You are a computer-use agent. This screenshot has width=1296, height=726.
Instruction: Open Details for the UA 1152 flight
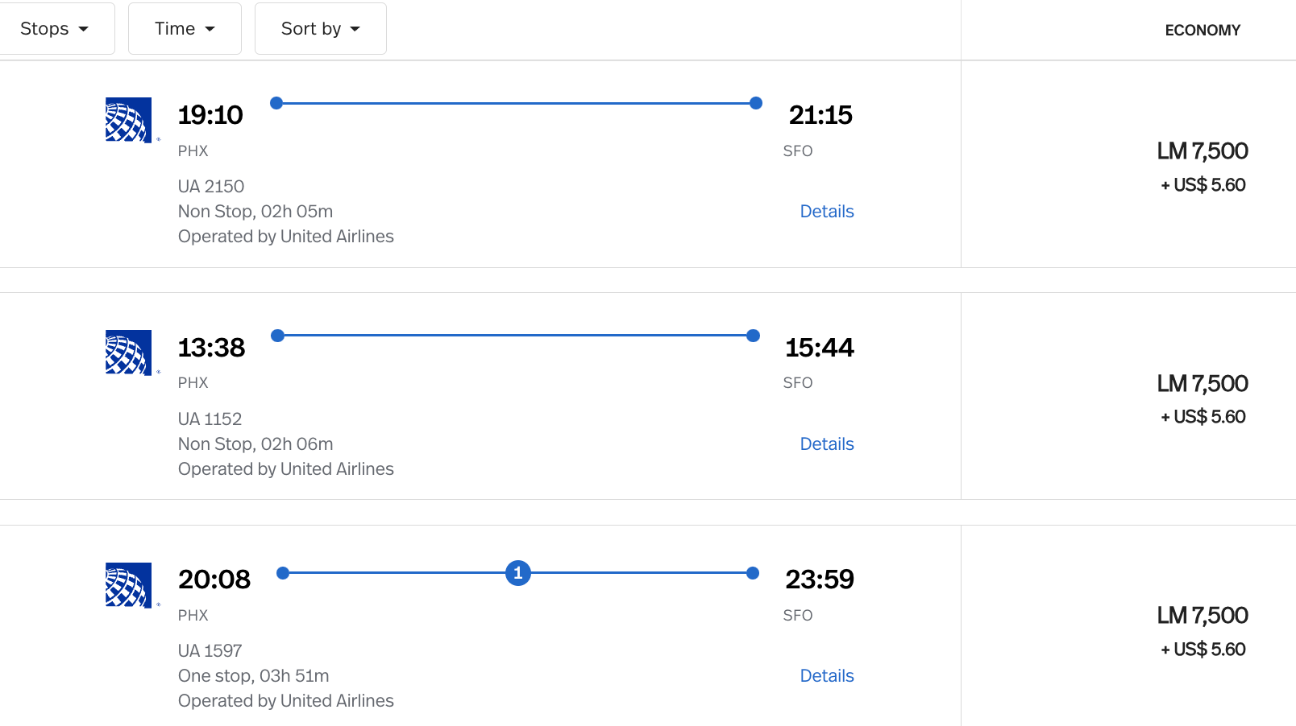tap(827, 443)
